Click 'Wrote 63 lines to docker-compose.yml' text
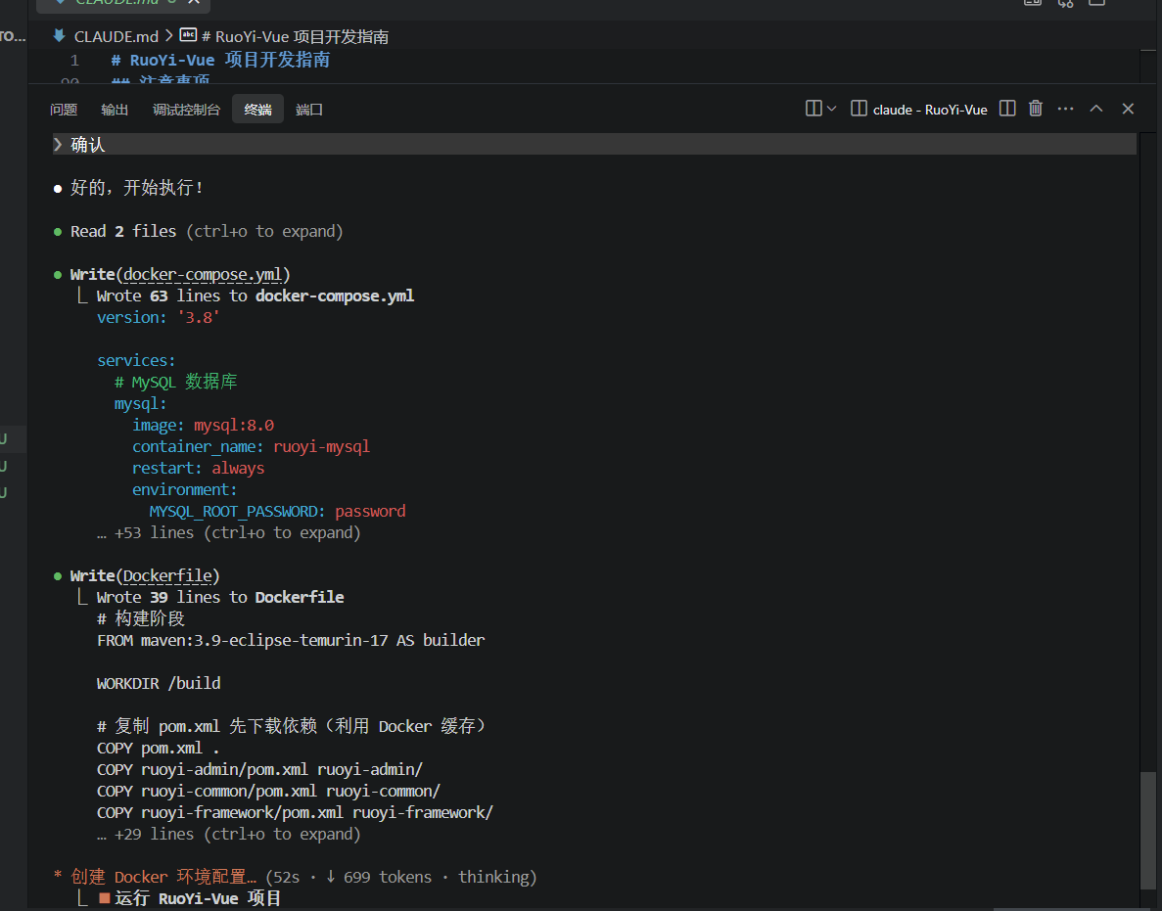Image resolution: width=1162 pixels, height=911 pixels. pos(255,296)
